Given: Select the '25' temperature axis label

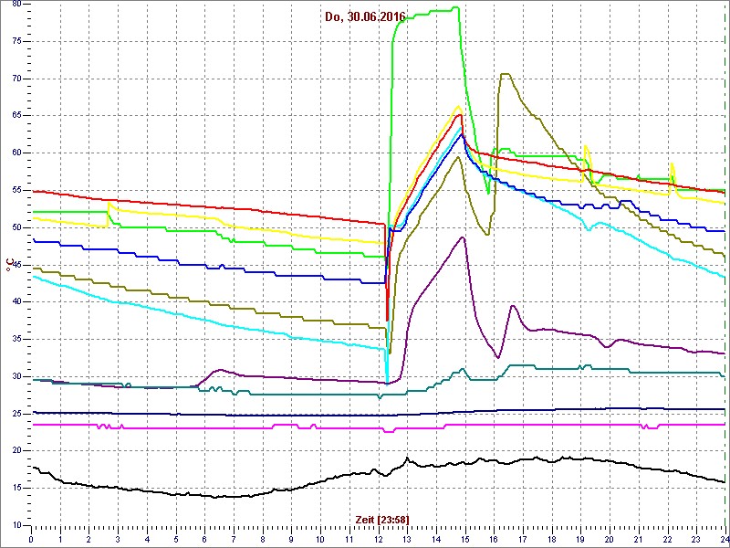Looking at the screenshot, I should [x=16, y=414].
